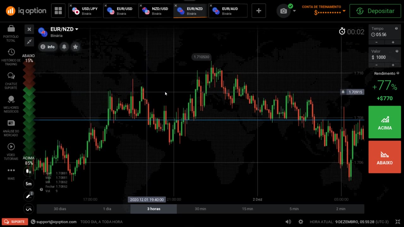The height and width of the screenshot is (227, 404).
Task: Close the EUR/NZD chart panel
Action: click(29, 29)
